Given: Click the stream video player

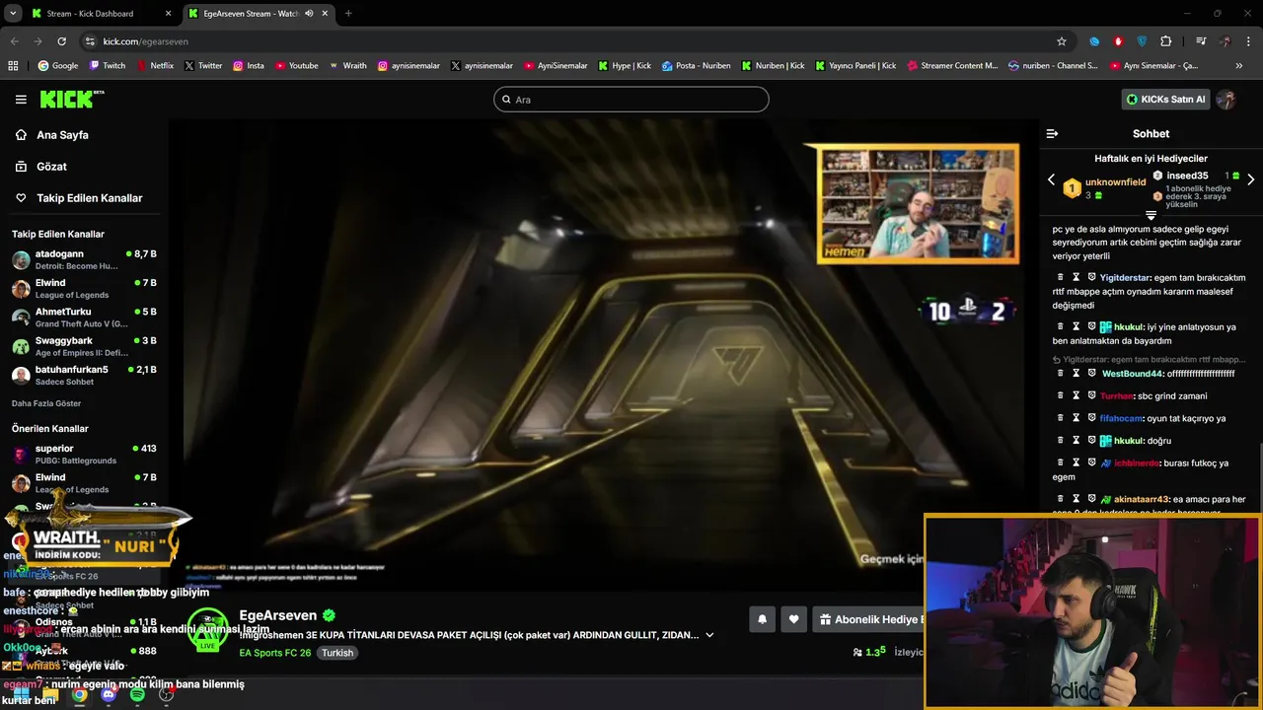Looking at the screenshot, I should coord(602,355).
